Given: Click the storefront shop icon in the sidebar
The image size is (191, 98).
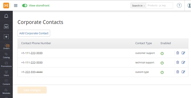Looking at the screenshot, I should 6,26.
